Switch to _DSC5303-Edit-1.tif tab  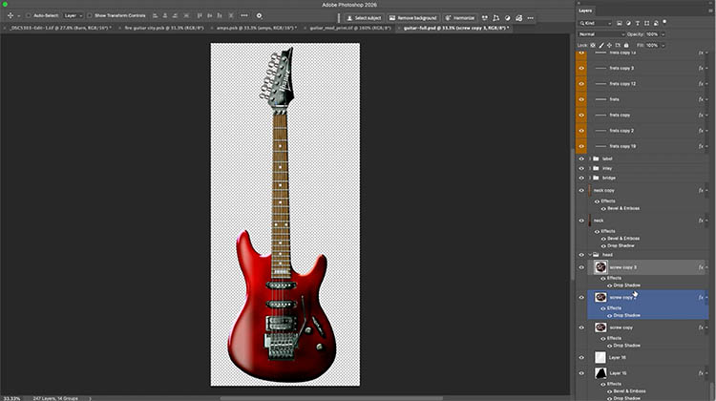59,28
